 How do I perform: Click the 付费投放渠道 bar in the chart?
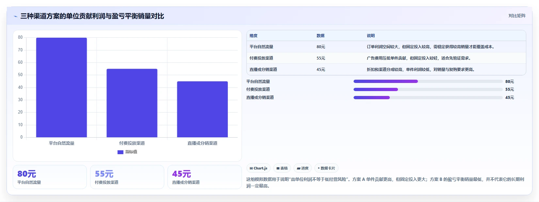click(x=132, y=103)
